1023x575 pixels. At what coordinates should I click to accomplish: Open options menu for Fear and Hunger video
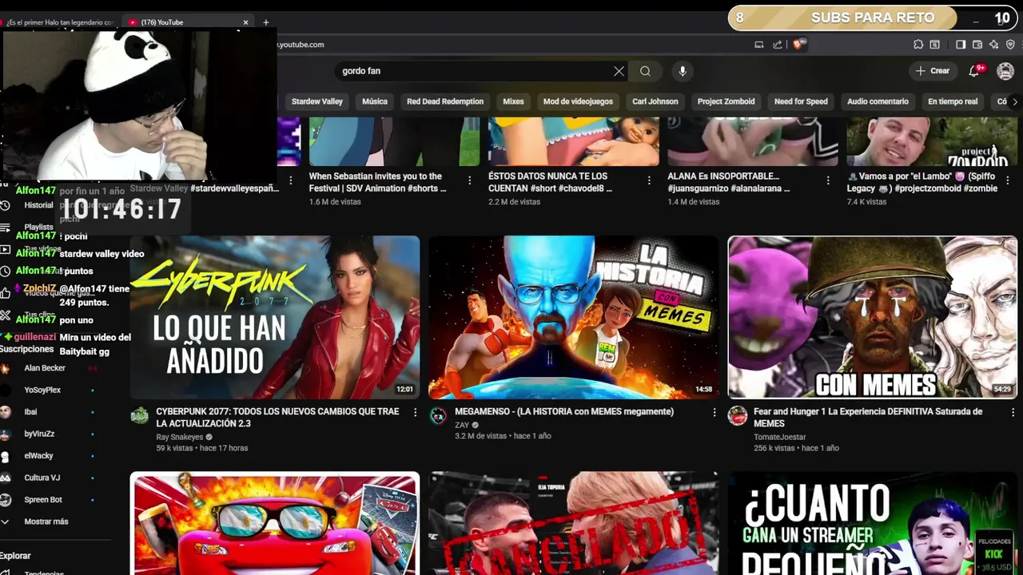(x=1012, y=412)
